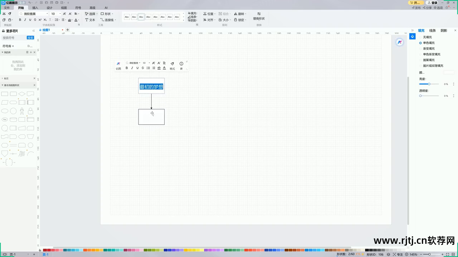
Task: Switch to the 设计 design tab
Action: (49, 7)
